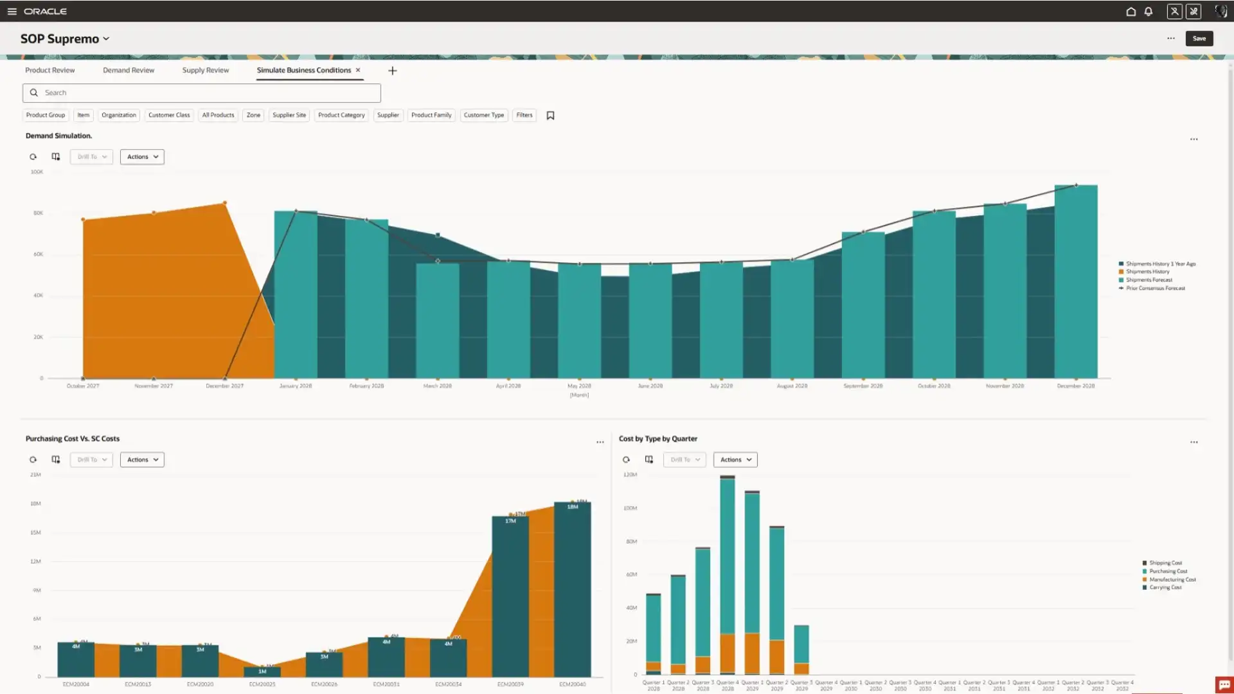This screenshot has height=694, width=1234.
Task: Select the Product Category filter chip
Action: coord(341,115)
